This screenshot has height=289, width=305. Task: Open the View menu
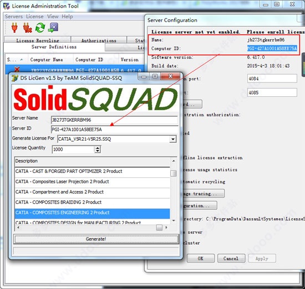click(53, 17)
